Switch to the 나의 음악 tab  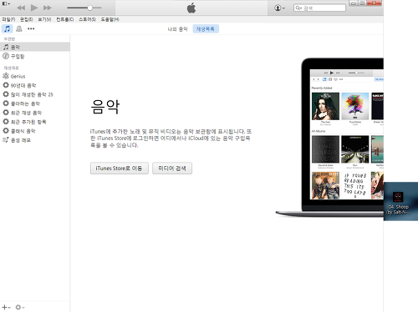click(x=177, y=29)
